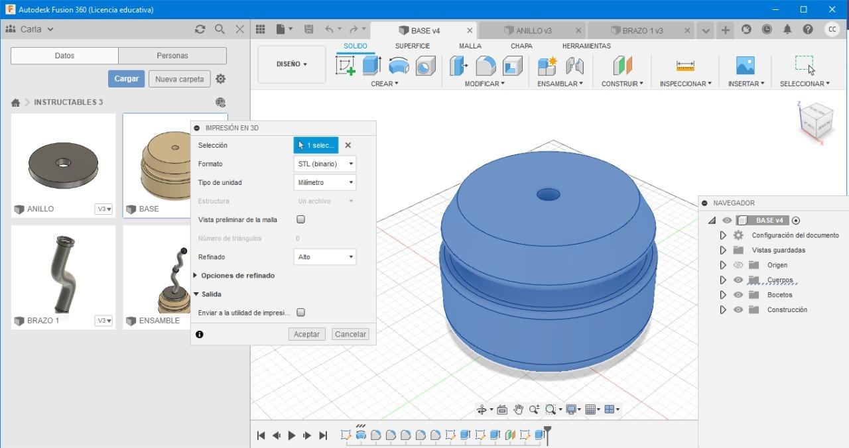
Task: Refresh the data panel
Action: [200, 29]
